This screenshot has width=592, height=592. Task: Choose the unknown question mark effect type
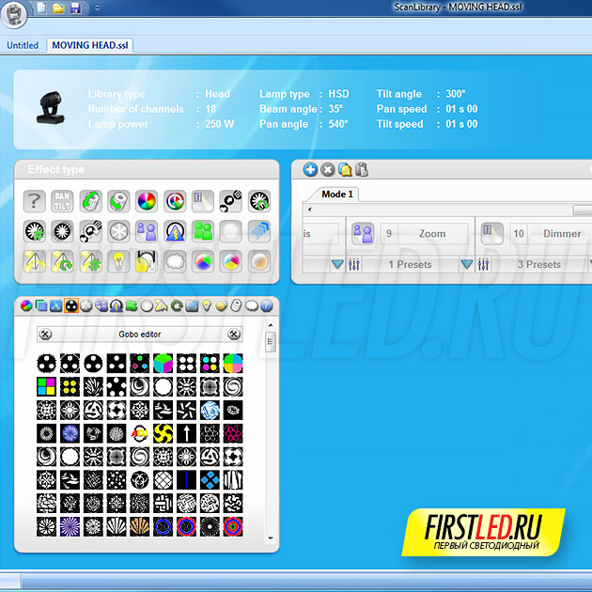[x=35, y=200]
